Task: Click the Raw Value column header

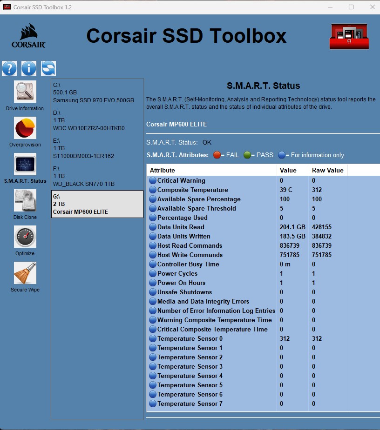Action: point(328,170)
